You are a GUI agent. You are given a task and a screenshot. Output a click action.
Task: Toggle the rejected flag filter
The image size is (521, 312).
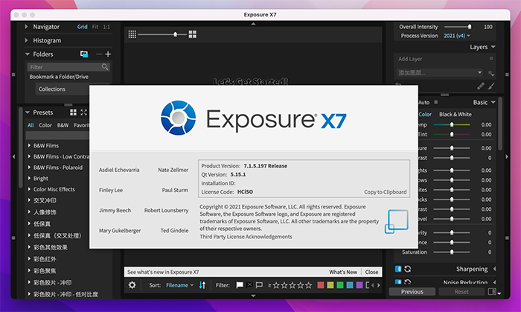(249, 285)
